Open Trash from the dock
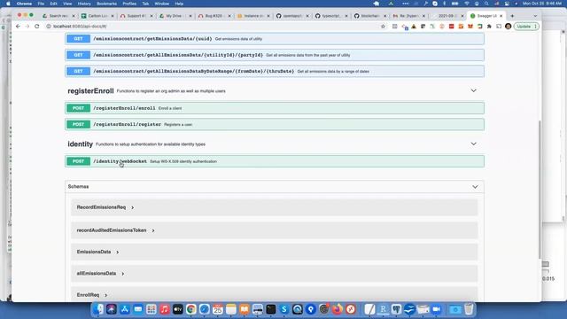Image resolution: width=567 pixels, height=319 pixels. tap(469, 309)
